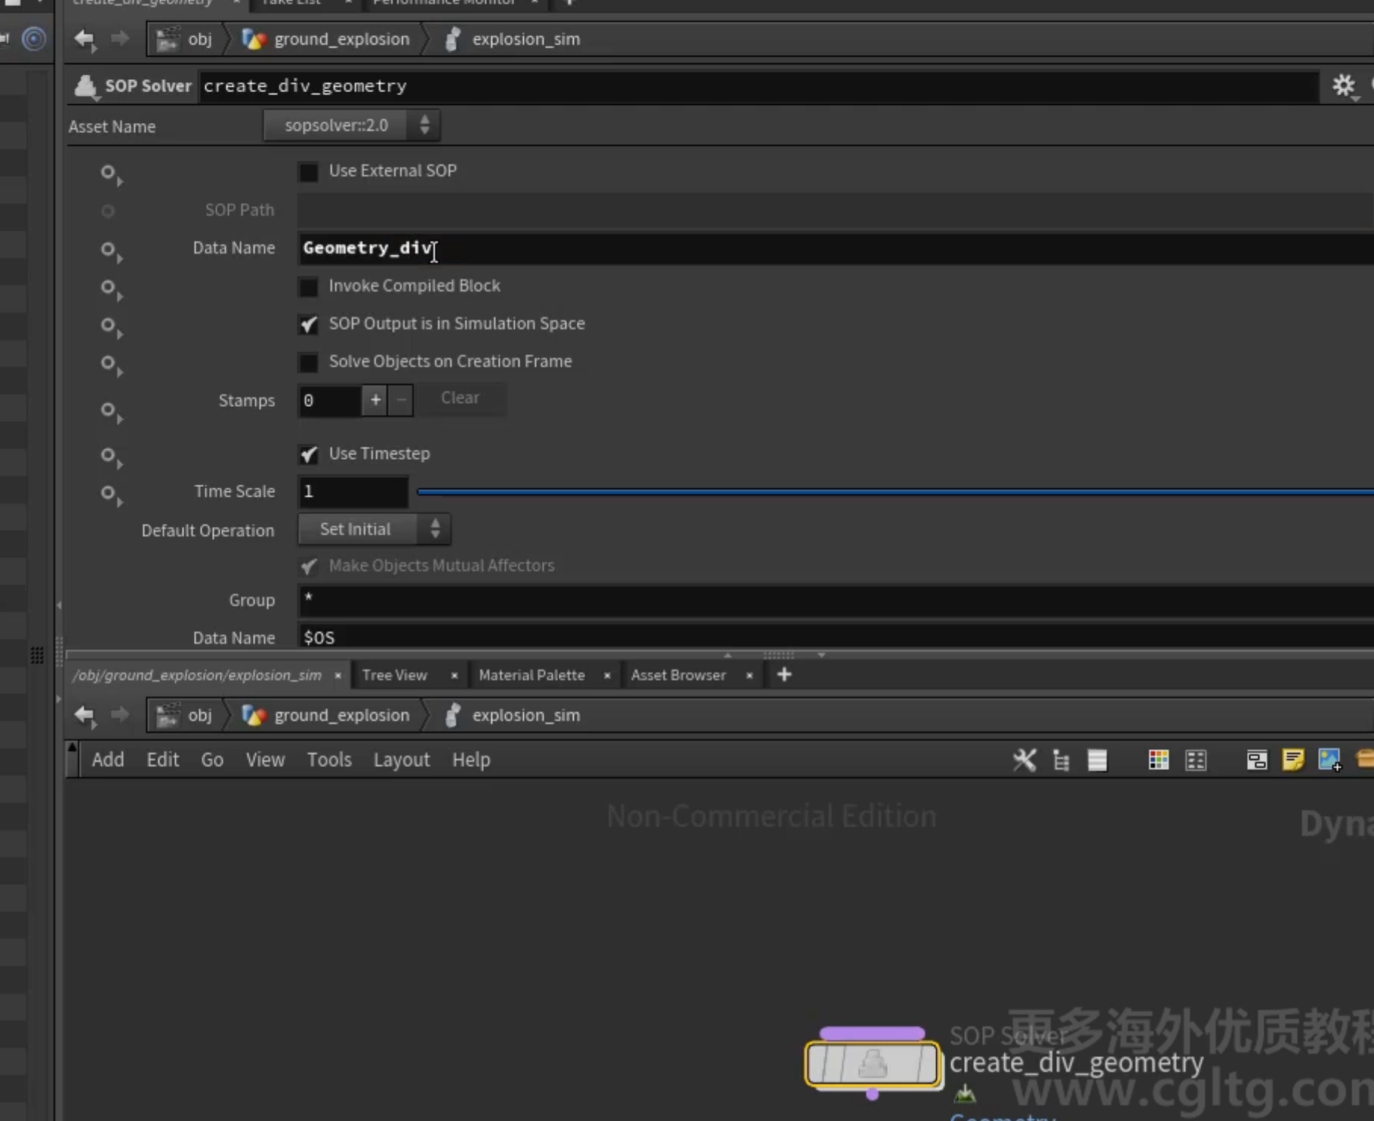
Task: Click the Group input field
Action: coord(836,600)
